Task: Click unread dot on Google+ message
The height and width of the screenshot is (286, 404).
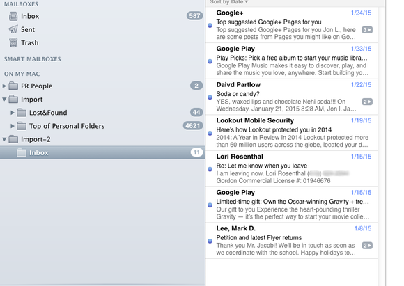Action: (x=210, y=26)
